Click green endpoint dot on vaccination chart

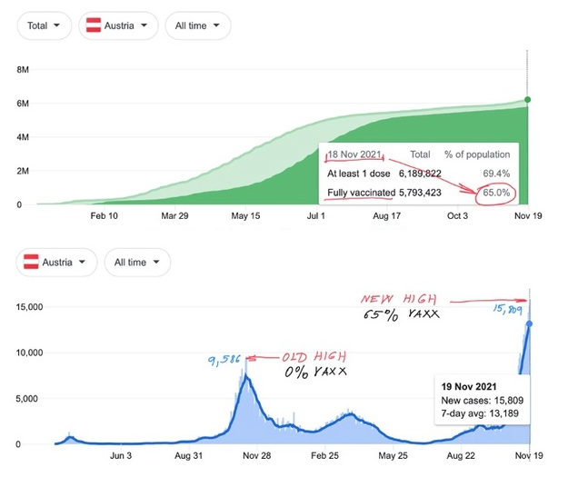(528, 100)
